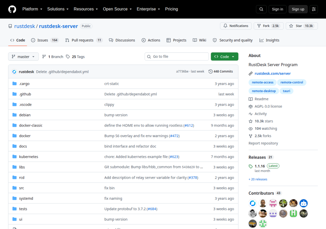The height and width of the screenshot is (229, 326).
Task: Open the rustdesk-server repository link
Action: 59,26
